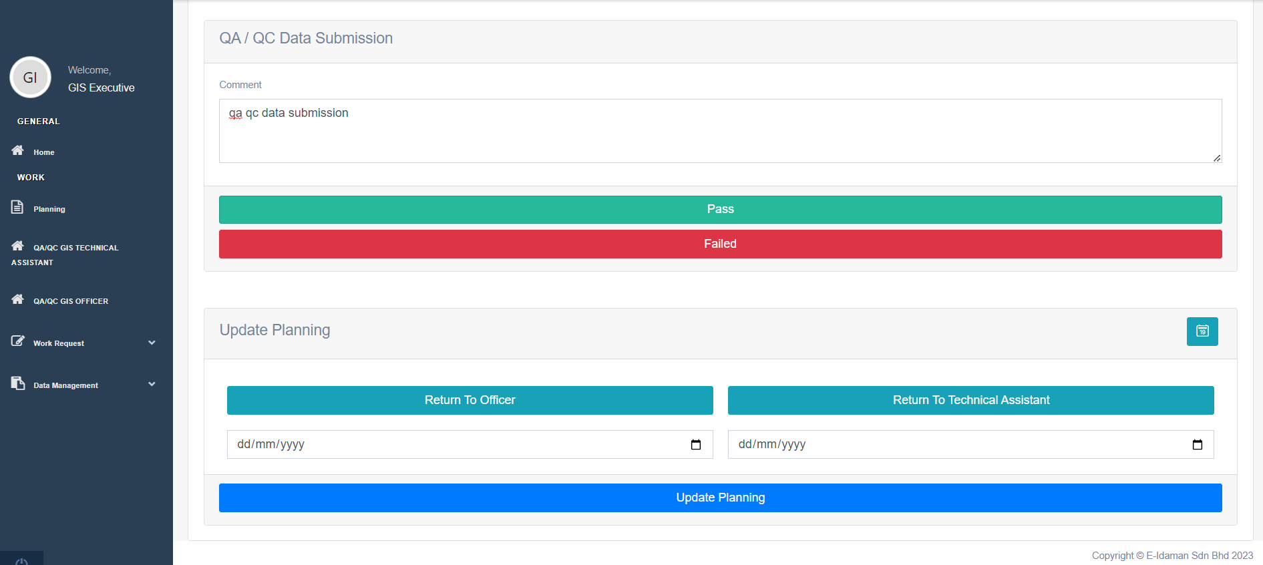Viewport: 1263px width, 565px height.
Task: Click the Comment box resize handle
Action: [x=1217, y=158]
